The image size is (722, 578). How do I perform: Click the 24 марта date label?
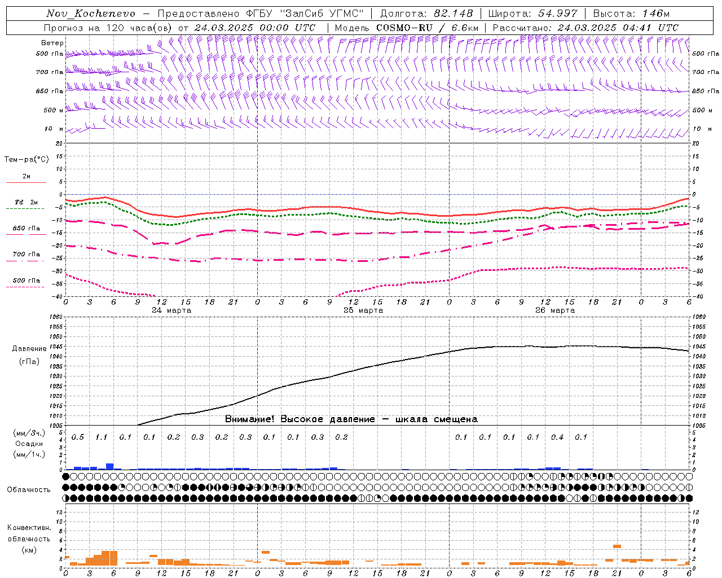[171, 310]
